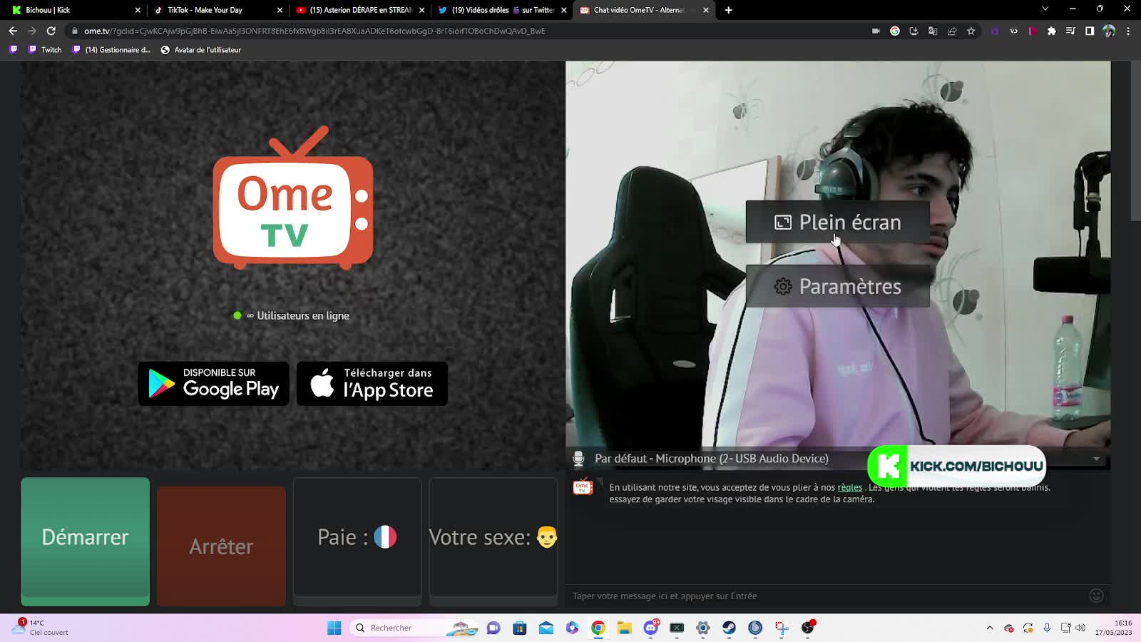Reload the page
The width and height of the screenshot is (1141, 642).
coord(51,31)
